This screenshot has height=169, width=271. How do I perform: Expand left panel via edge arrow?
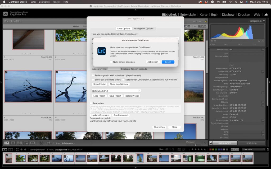tap(1, 82)
